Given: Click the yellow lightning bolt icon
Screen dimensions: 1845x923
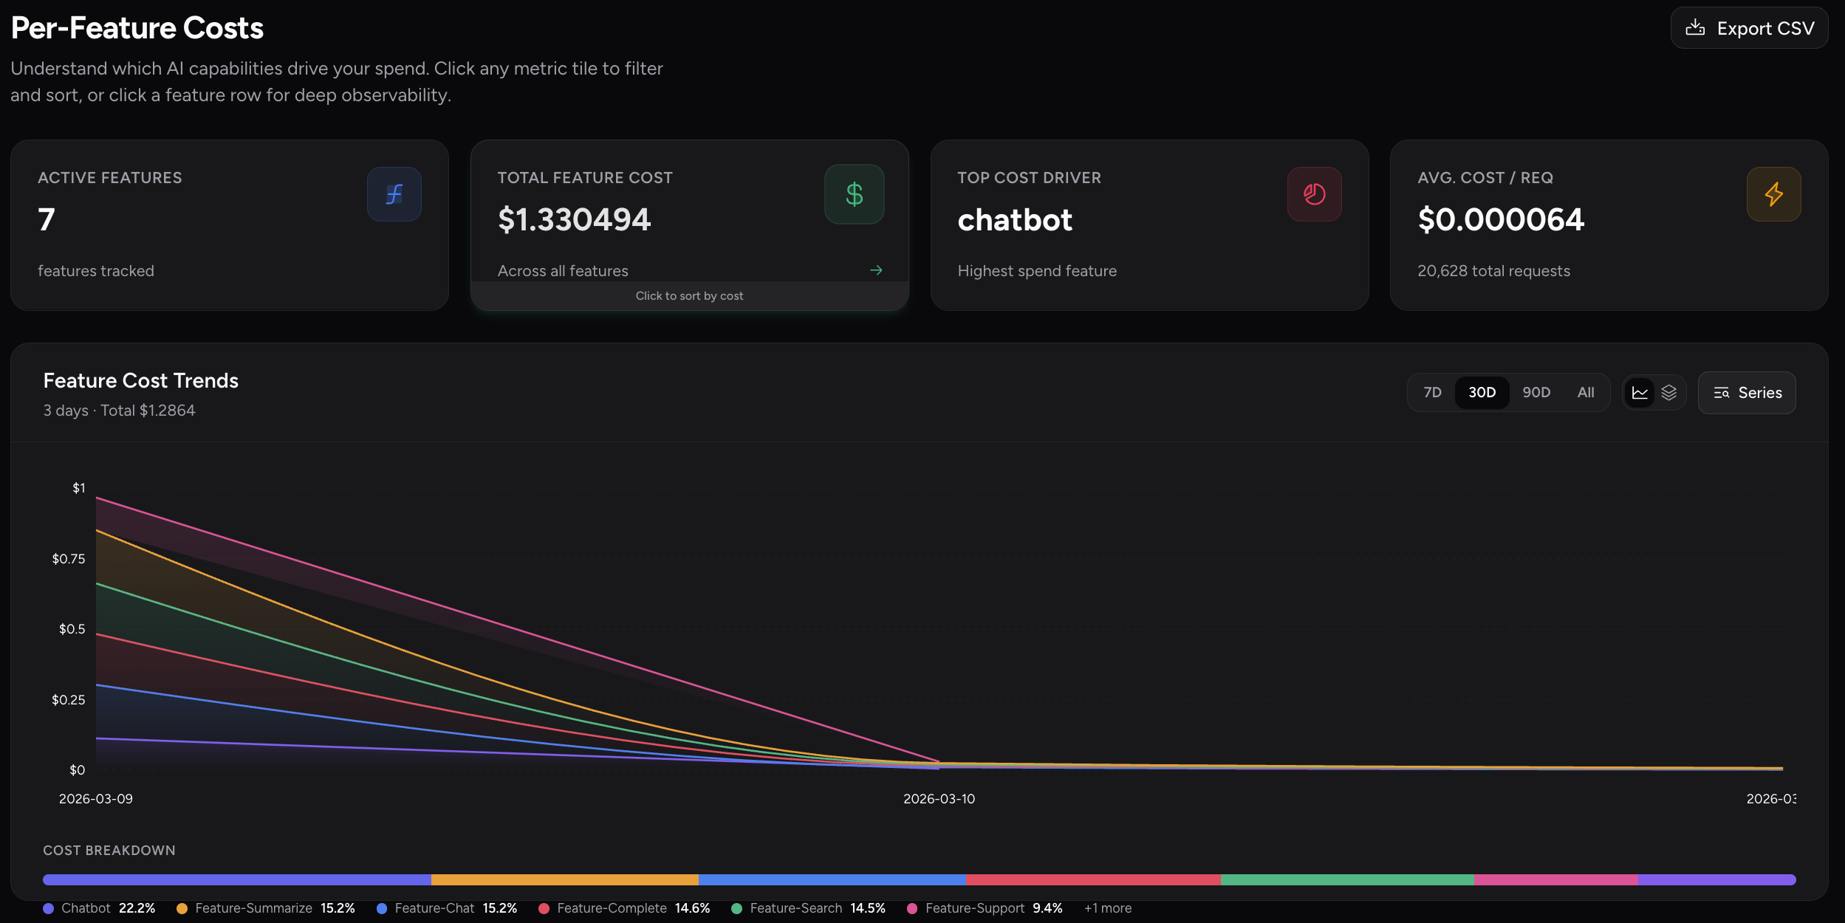Looking at the screenshot, I should 1773,194.
